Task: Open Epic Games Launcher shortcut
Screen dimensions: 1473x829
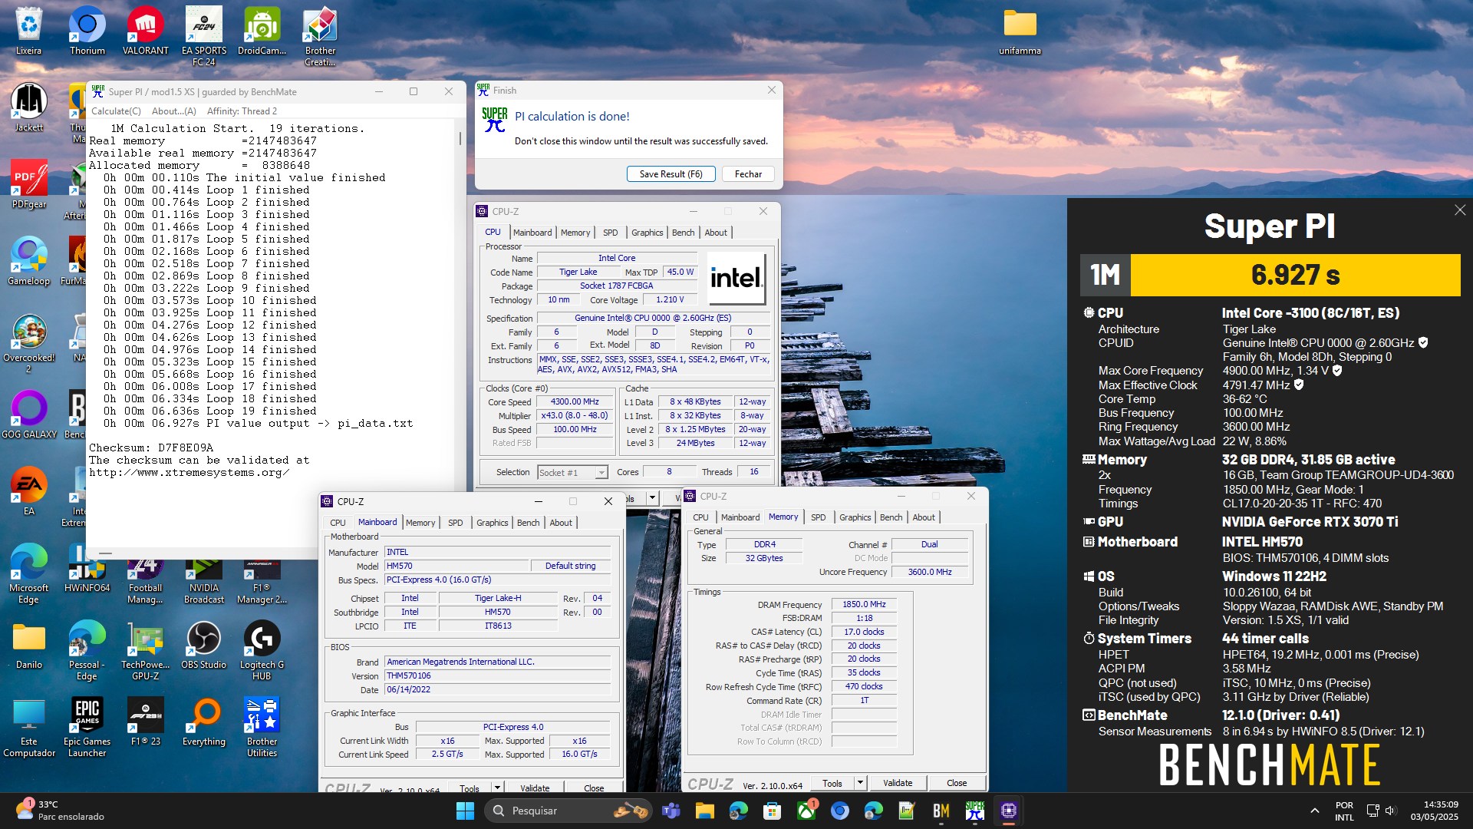Action: coord(87,726)
